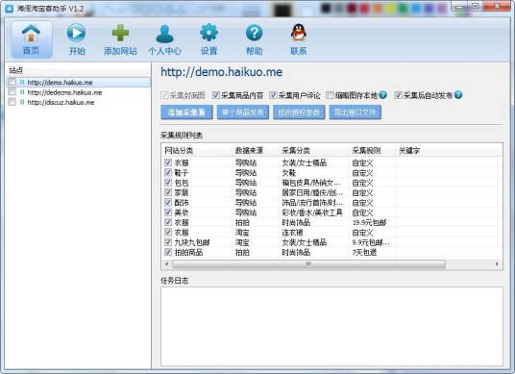Click the 网站分类 column header
The height and width of the screenshot is (374, 515).
pyautogui.click(x=179, y=151)
